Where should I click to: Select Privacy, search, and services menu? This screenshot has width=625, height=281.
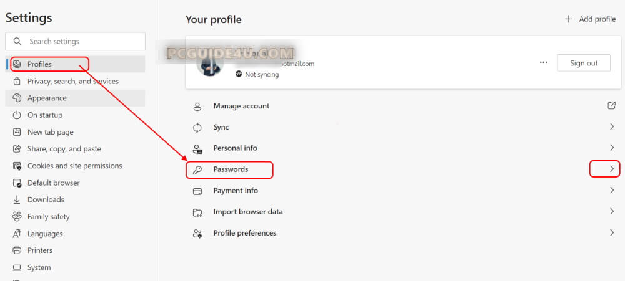pyautogui.click(x=72, y=82)
